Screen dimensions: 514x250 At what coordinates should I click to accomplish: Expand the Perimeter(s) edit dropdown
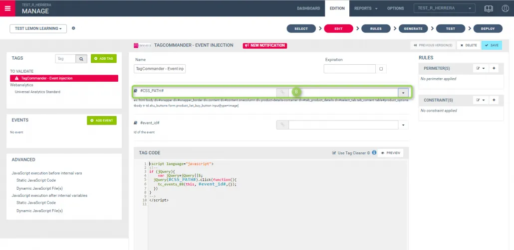[480, 68]
